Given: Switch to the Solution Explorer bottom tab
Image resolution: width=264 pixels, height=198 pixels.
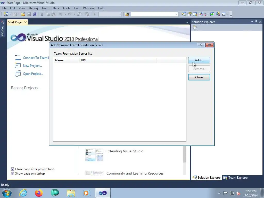Looking at the screenshot, I should click(x=207, y=177).
